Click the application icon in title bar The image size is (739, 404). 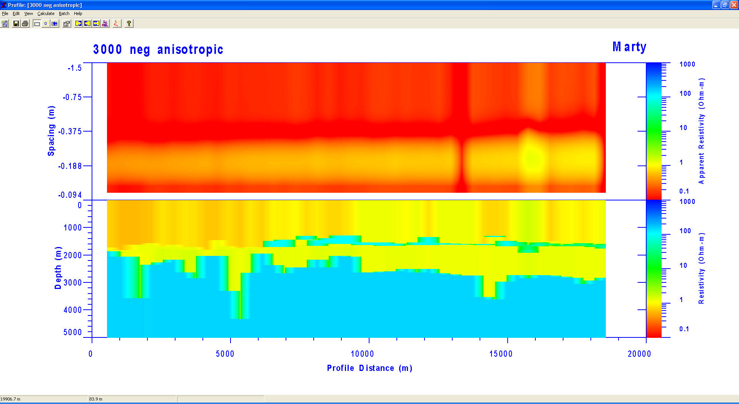(x=4, y=5)
